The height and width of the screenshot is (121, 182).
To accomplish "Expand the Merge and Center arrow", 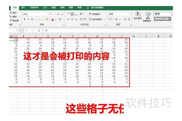I will coord(104,19).
